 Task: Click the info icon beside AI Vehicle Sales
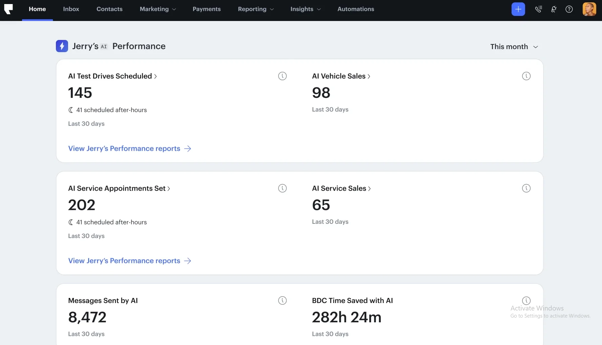click(x=526, y=76)
